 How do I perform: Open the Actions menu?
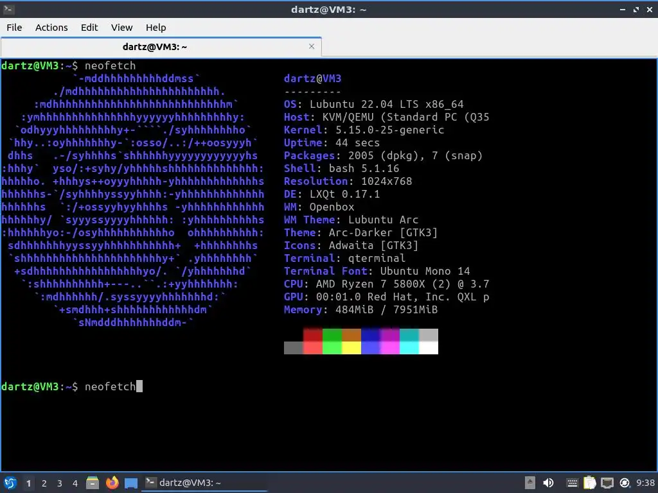coord(51,27)
